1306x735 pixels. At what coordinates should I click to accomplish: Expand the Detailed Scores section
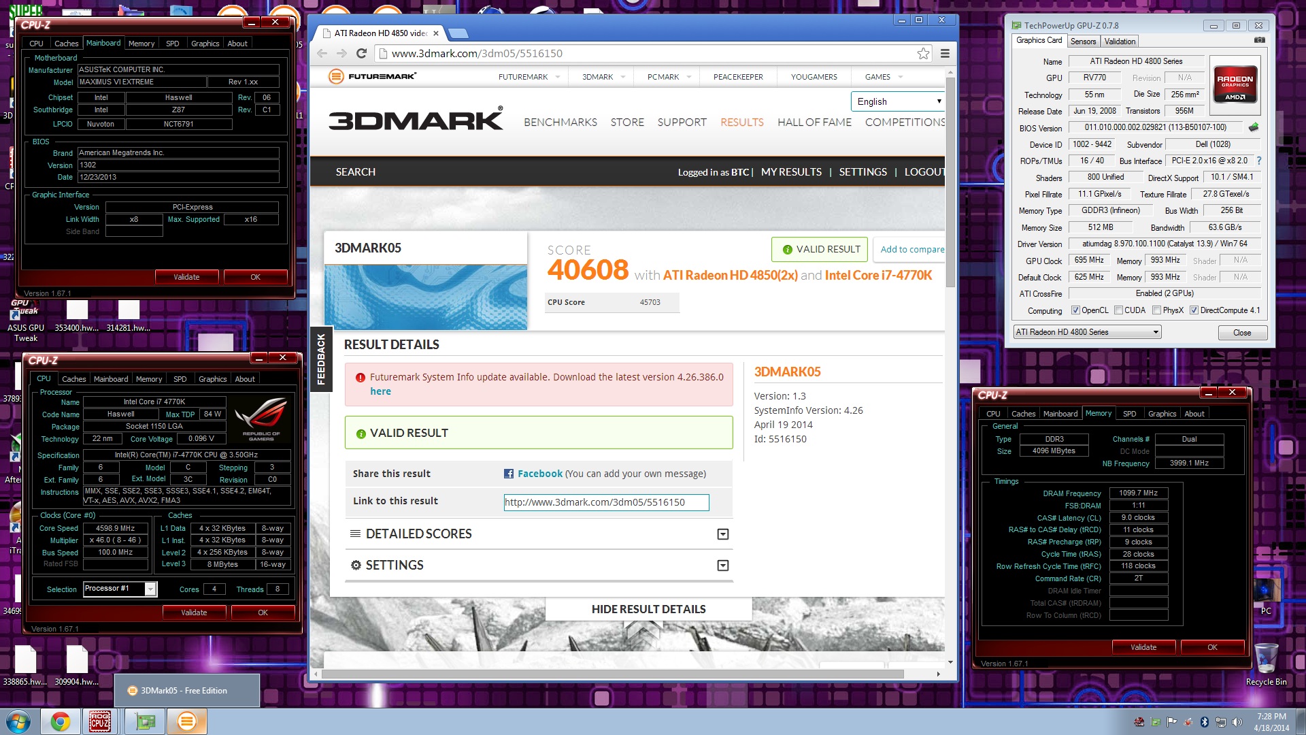(723, 534)
